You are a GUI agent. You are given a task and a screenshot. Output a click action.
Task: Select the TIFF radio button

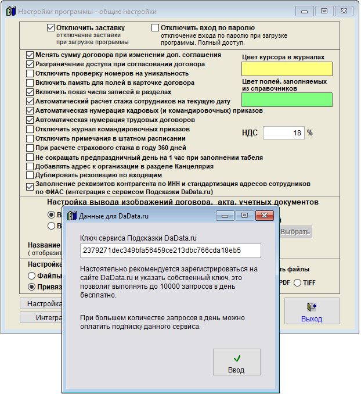click(x=297, y=283)
